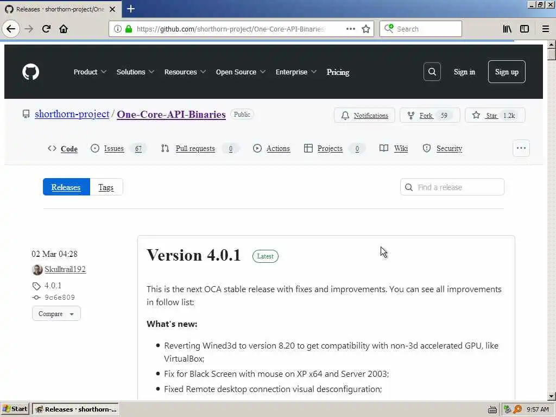
Task: Open the Security tab
Action: (442, 148)
